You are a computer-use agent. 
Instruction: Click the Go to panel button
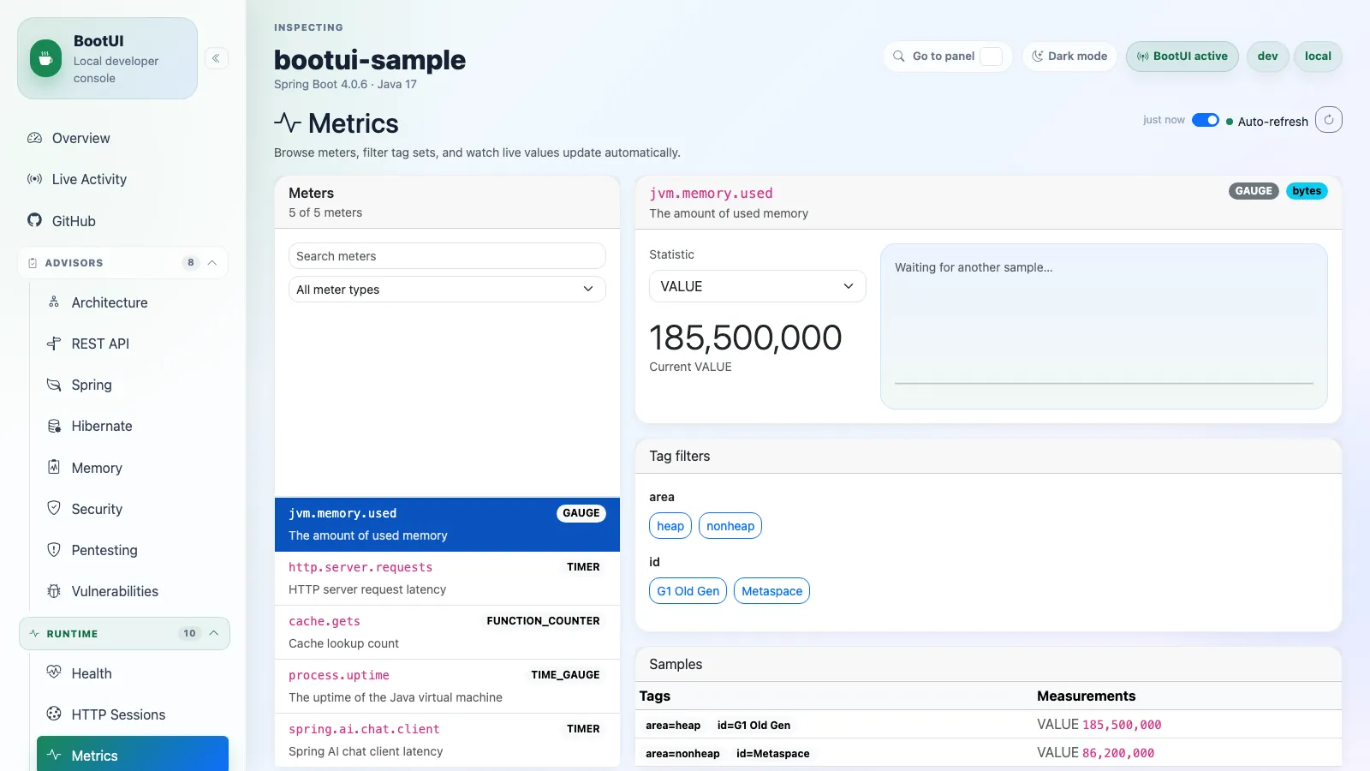[x=948, y=57]
